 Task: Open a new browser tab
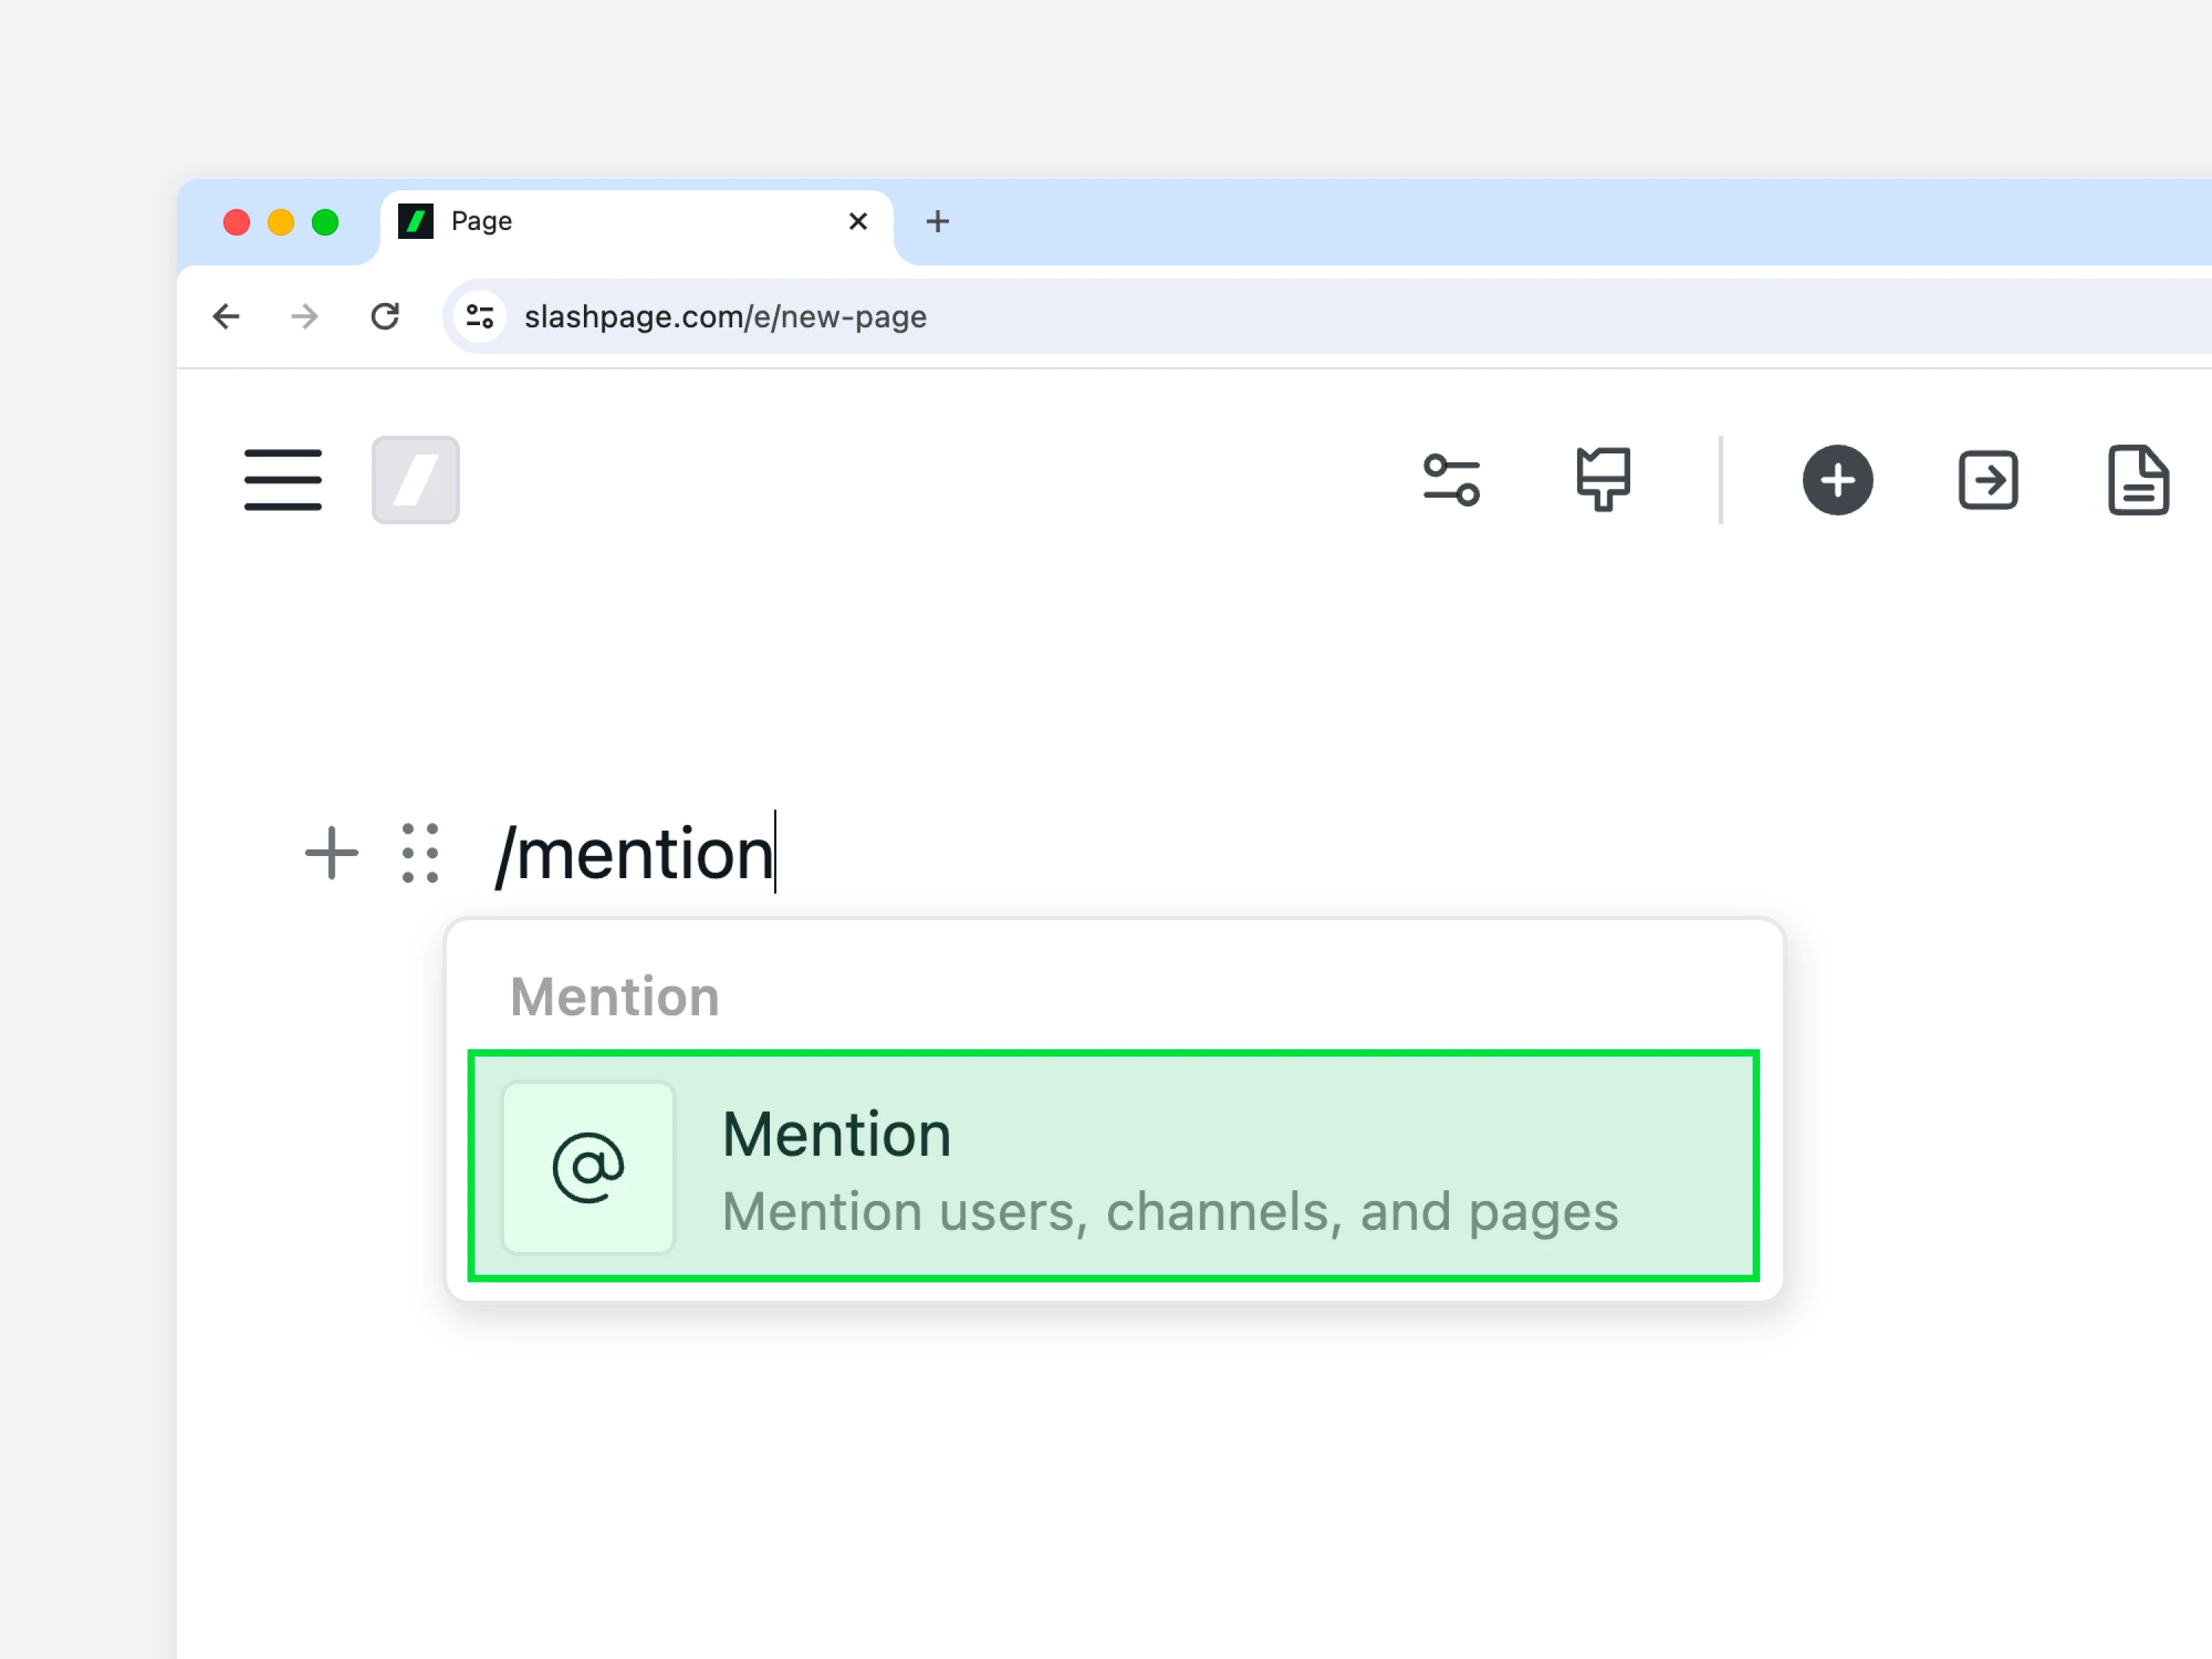pyautogui.click(x=937, y=221)
